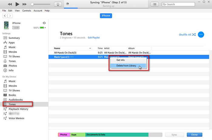The image size is (212, 140).
Task: Click the battery indicator icon
Action: 42,28
